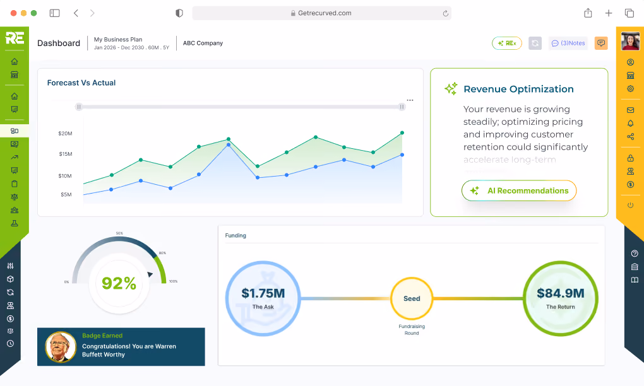Screen dimensions: 644x386
Task: Click the lab flask icon in the green sidebar
Action: [15, 223]
